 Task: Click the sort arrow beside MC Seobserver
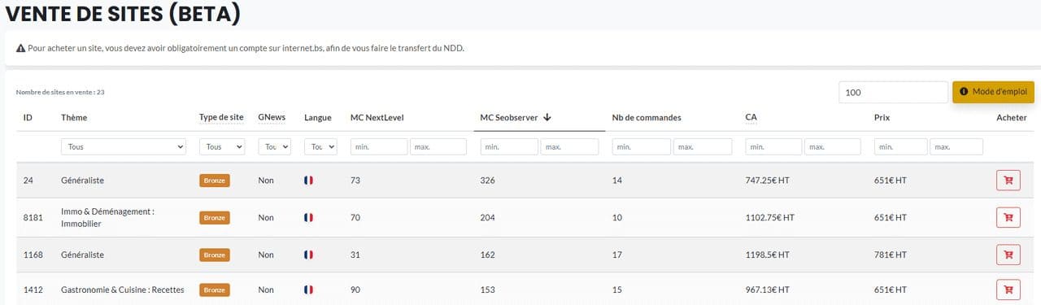click(547, 117)
